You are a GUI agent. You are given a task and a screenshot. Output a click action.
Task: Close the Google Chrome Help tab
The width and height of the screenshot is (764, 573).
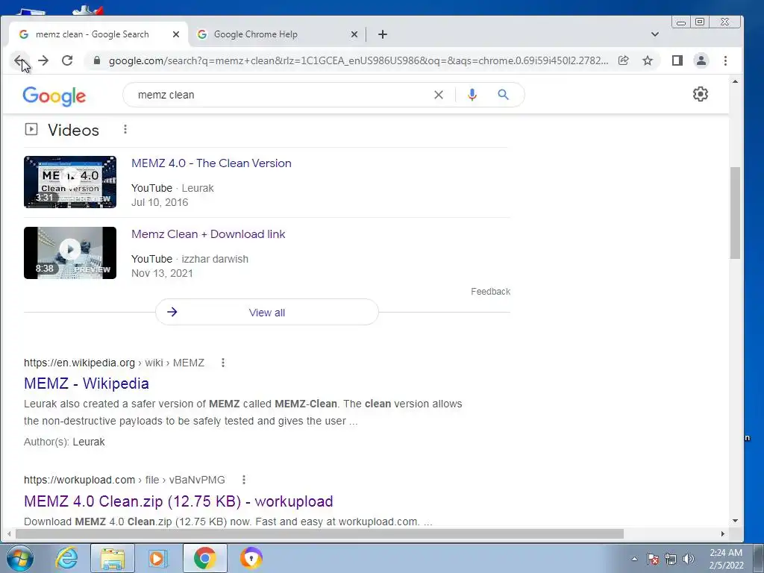point(354,34)
